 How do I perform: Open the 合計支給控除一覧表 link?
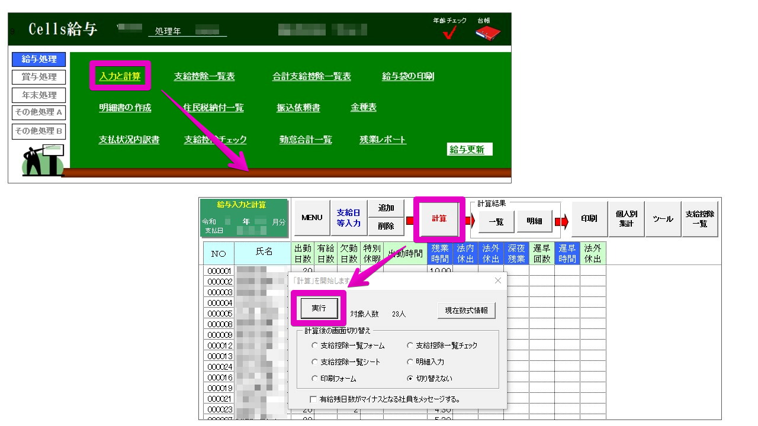pos(311,76)
